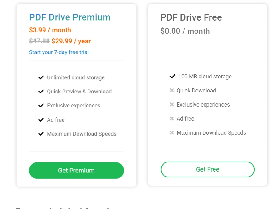Click the X icon next to Free Ad free
Viewport: 278px width, 209px height.
172,118
